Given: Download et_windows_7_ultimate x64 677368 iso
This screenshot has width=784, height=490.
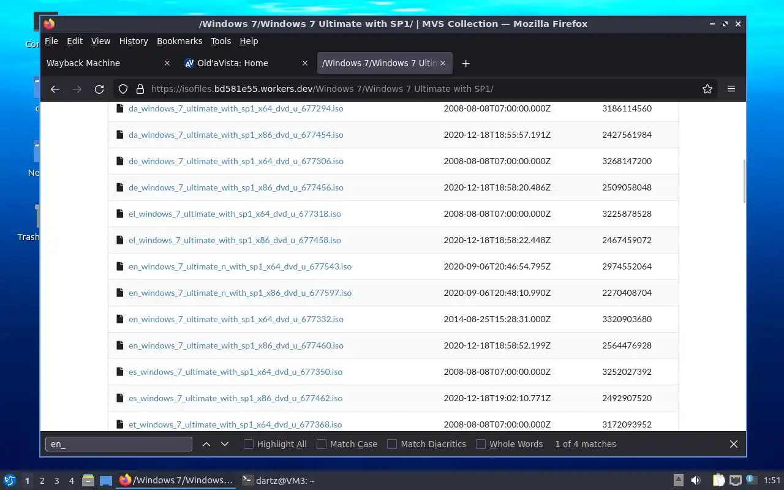Looking at the screenshot, I should (235, 424).
